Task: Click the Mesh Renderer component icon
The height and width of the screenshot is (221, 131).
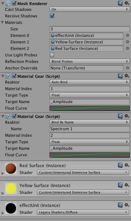Action: click(x=8, y=3)
